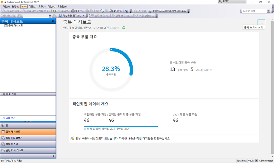Click the 28.3% duplicate ratio value
274x163 pixels.
(x=111, y=69)
